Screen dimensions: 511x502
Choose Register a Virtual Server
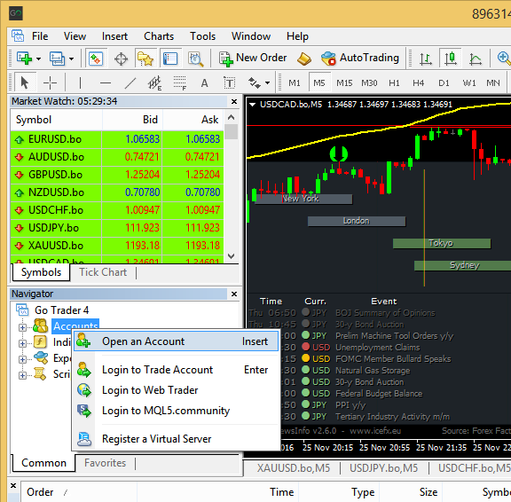point(176,439)
